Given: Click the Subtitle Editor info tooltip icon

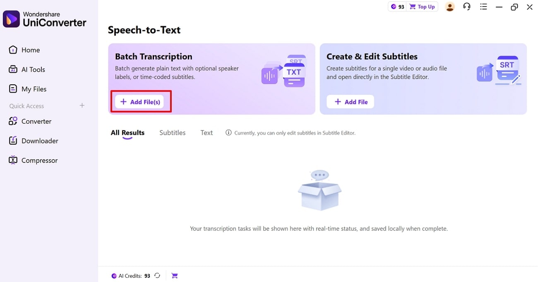Looking at the screenshot, I should [x=228, y=133].
